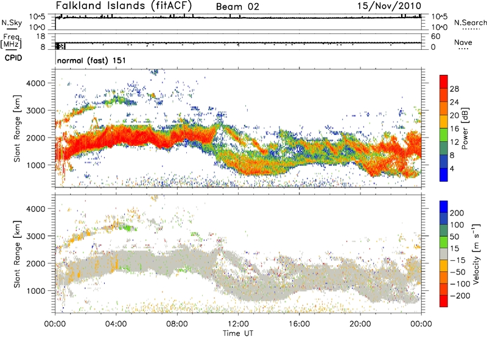Screen dimensions: 487x337
Task: Click the 'CPID' label
Action: [x=13, y=58]
